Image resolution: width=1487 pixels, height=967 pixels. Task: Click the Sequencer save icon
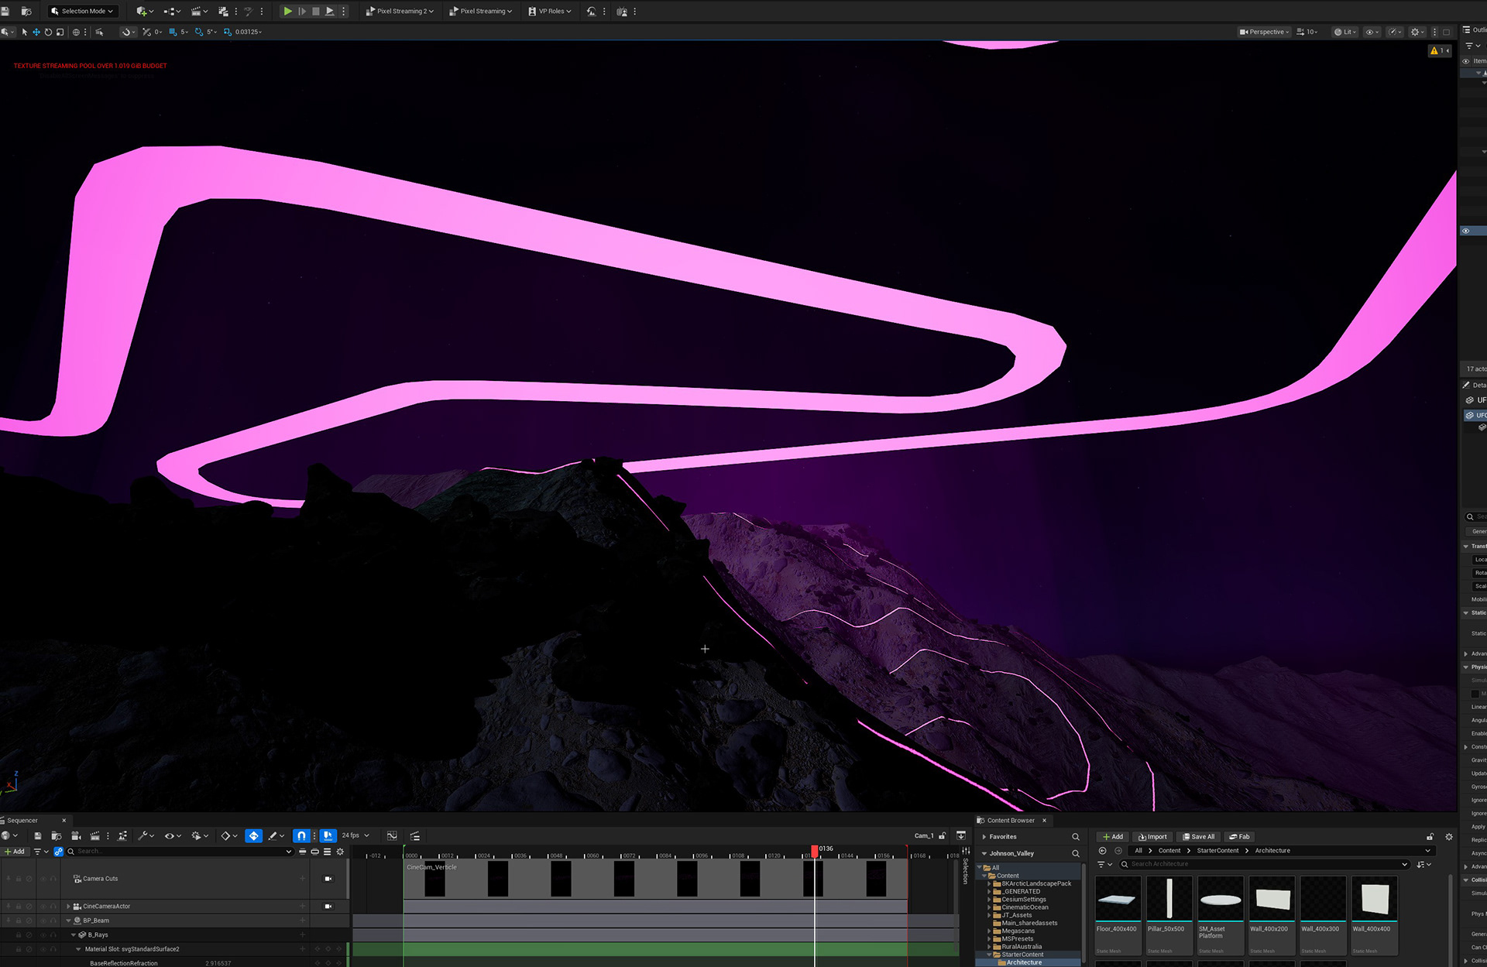pos(37,836)
